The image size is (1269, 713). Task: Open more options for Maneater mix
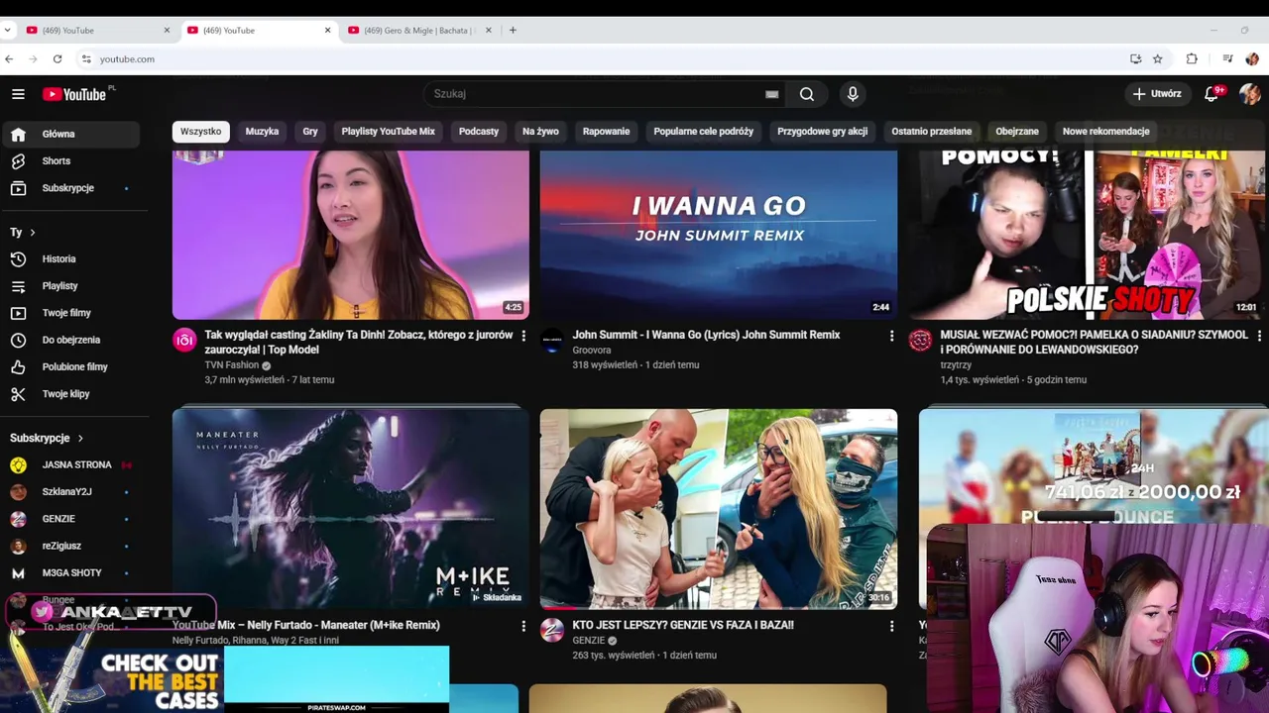(523, 626)
